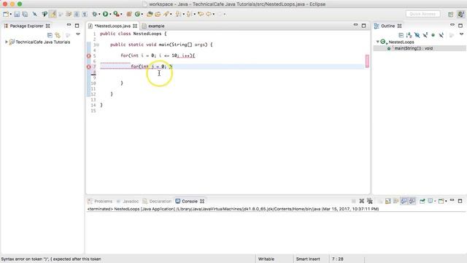This screenshot has width=467, height=263.
Task: Focus the Quick Access search field
Action: 422,14
